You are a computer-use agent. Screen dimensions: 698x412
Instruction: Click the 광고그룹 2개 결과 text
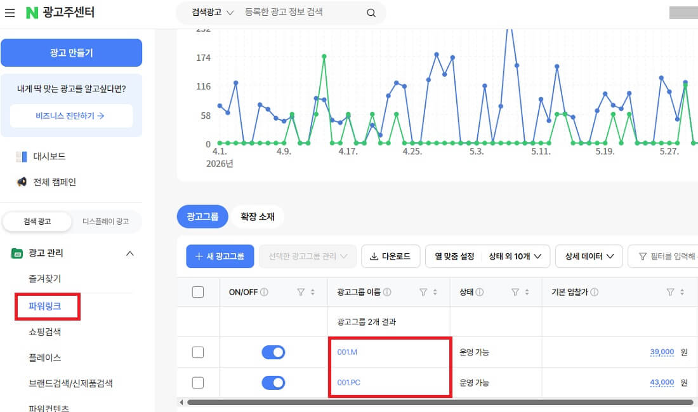click(x=366, y=322)
